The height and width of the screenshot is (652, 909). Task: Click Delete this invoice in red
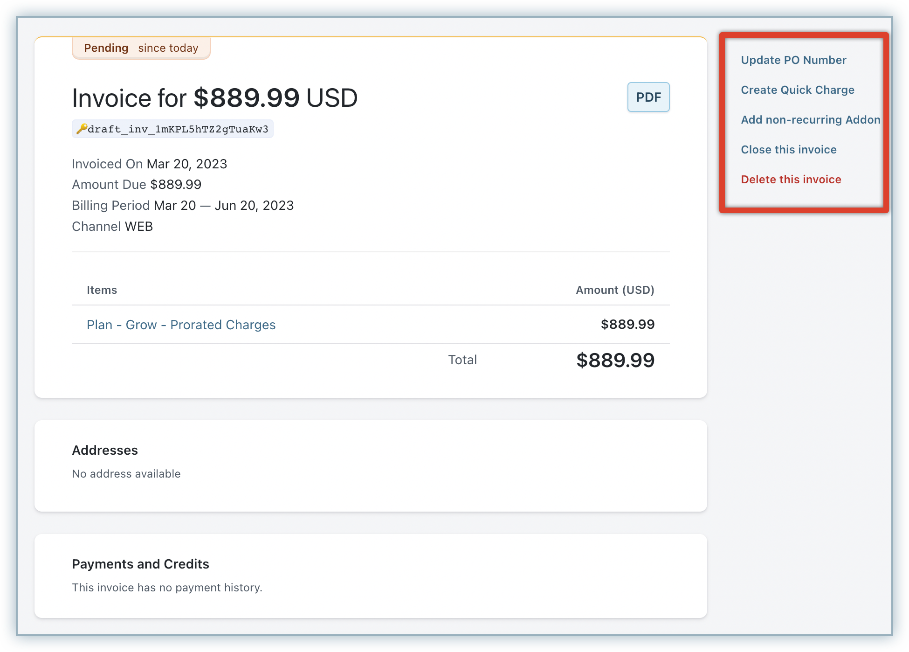click(x=791, y=180)
